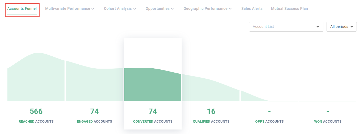Viewport: 364px width, 134px height.
Task: Click the Account List input field
Action: pyautogui.click(x=281, y=27)
